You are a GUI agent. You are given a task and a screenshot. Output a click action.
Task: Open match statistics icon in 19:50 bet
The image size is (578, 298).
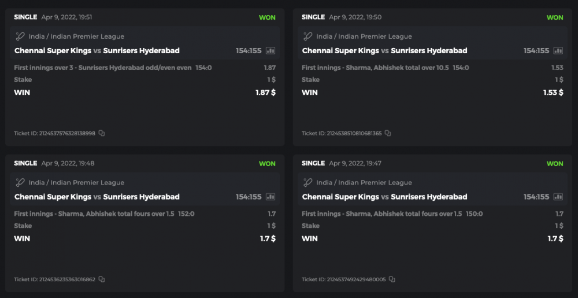click(x=558, y=51)
